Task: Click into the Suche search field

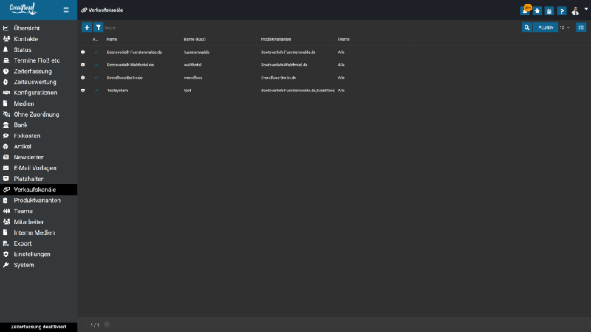Action: [312, 27]
